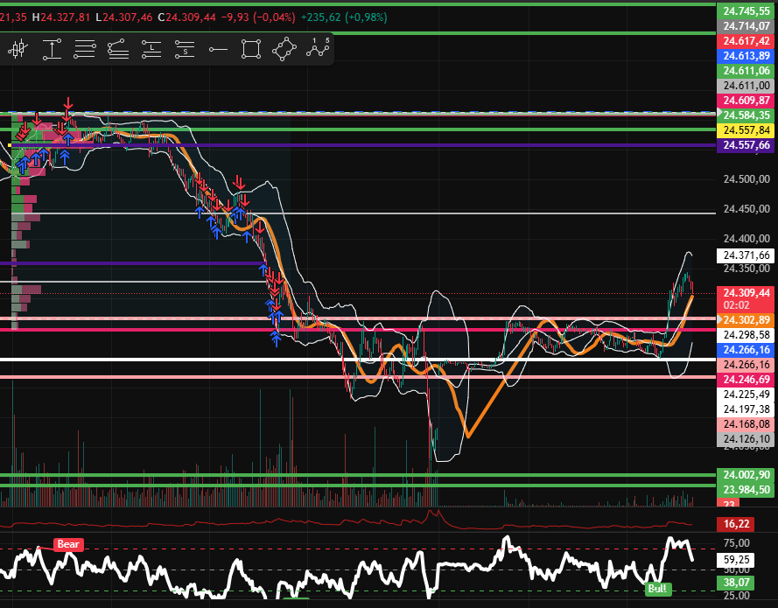
Task: Select the rectangle drawing tool
Action: pos(251,50)
